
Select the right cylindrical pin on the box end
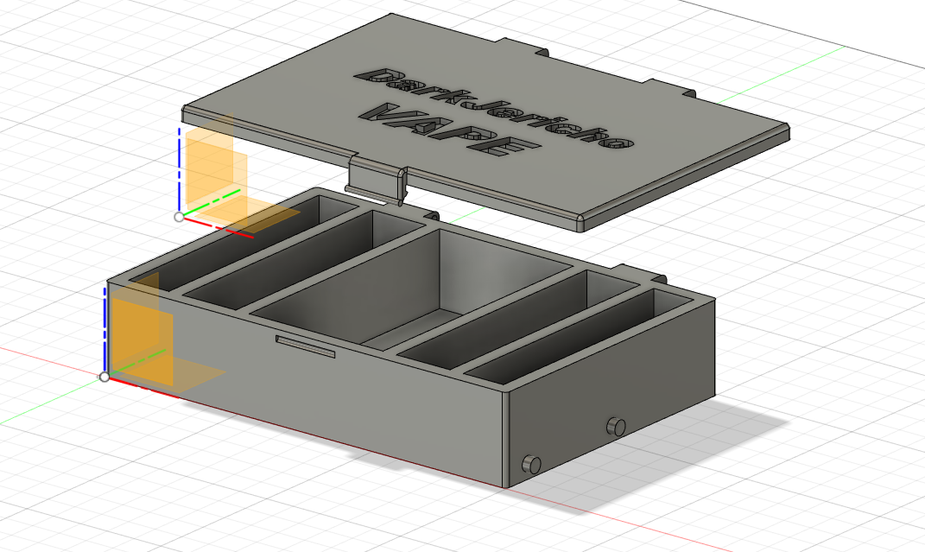click(615, 425)
